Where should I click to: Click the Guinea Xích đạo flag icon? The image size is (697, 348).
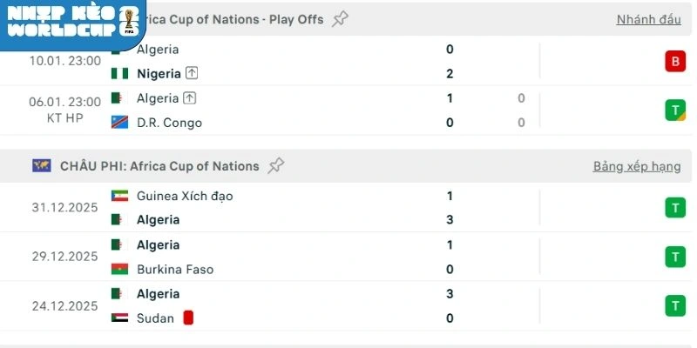(x=120, y=197)
